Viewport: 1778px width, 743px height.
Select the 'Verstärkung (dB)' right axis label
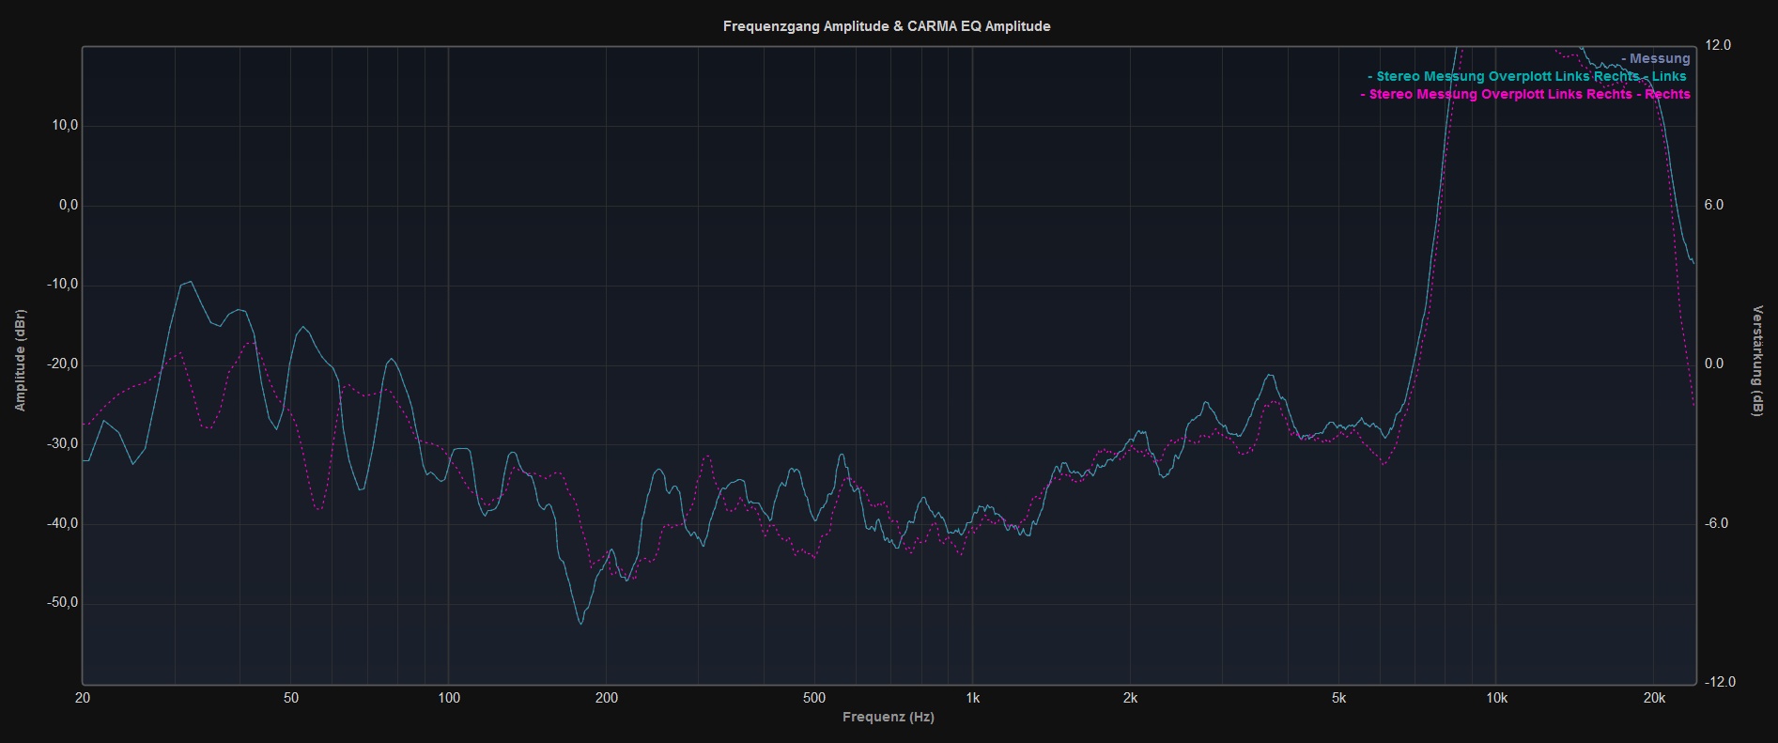(x=1757, y=361)
